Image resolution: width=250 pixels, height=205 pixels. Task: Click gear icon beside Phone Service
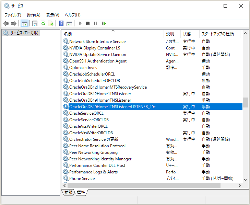tap(66, 178)
